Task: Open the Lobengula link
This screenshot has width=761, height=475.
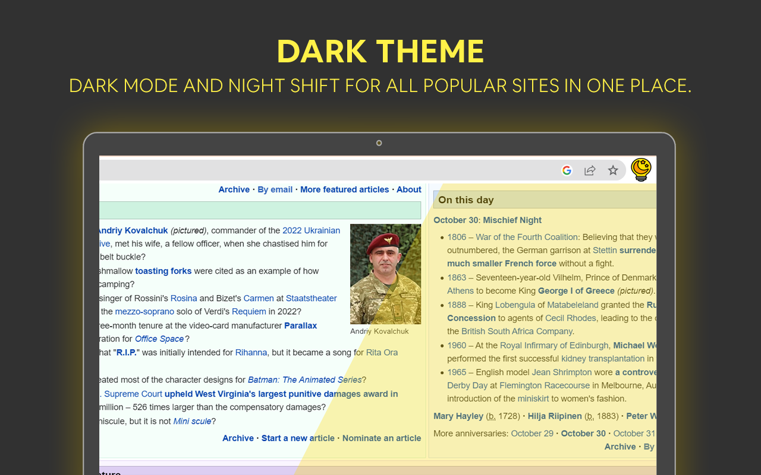Action: (515, 305)
